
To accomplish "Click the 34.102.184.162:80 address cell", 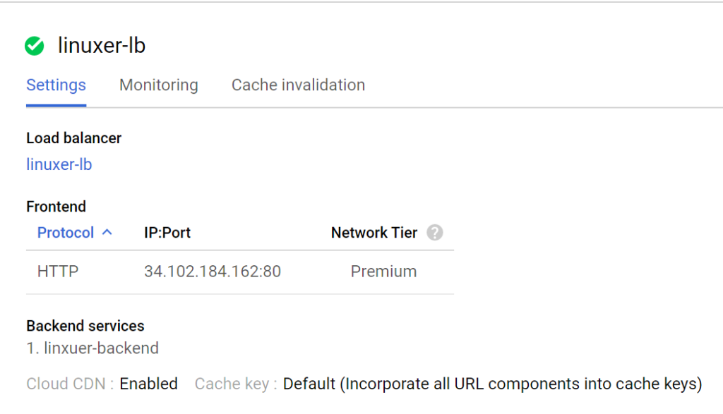I will click(x=213, y=272).
